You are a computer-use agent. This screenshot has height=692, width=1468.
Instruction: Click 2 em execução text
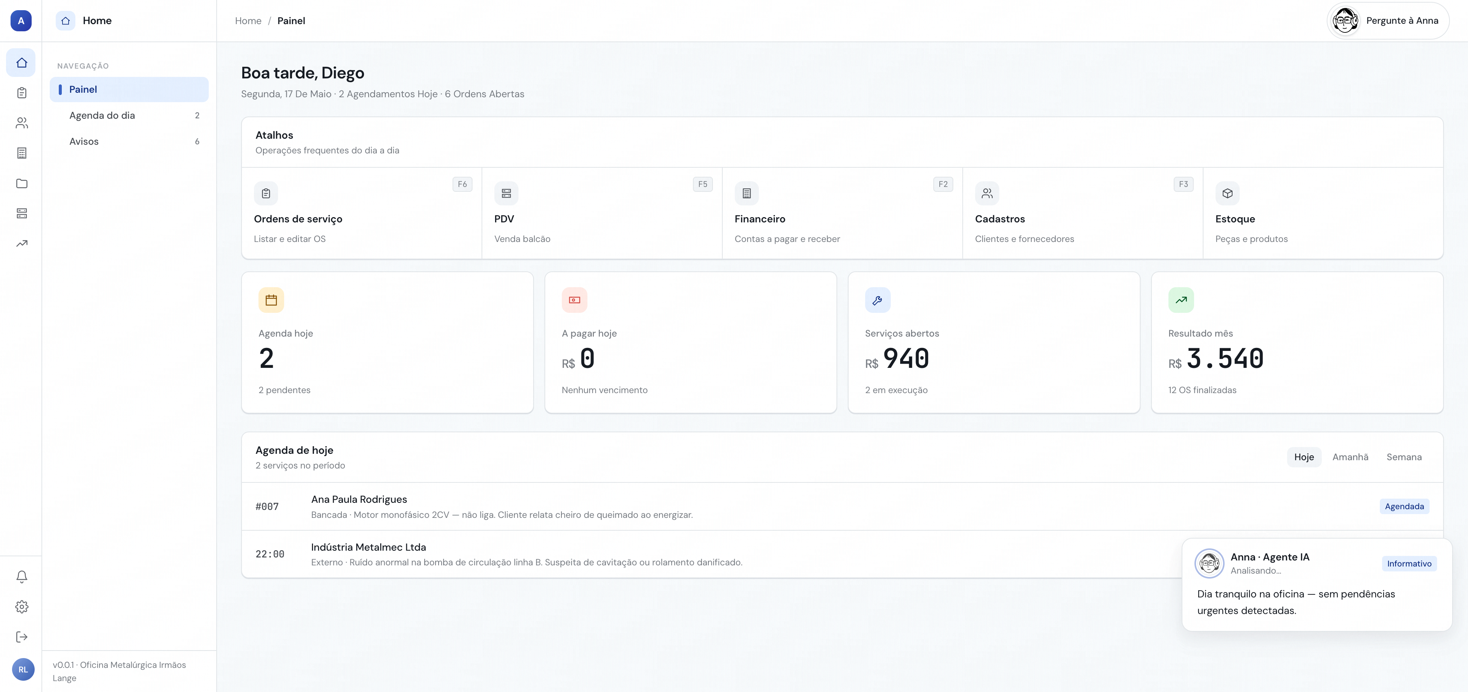pyautogui.click(x=896, y=390)
